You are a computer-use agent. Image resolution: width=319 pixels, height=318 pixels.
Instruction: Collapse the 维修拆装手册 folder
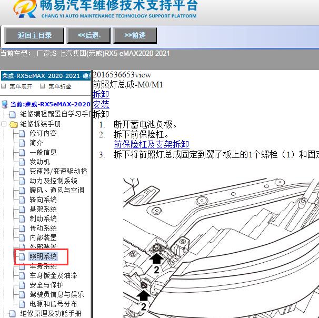coord(4,124)
